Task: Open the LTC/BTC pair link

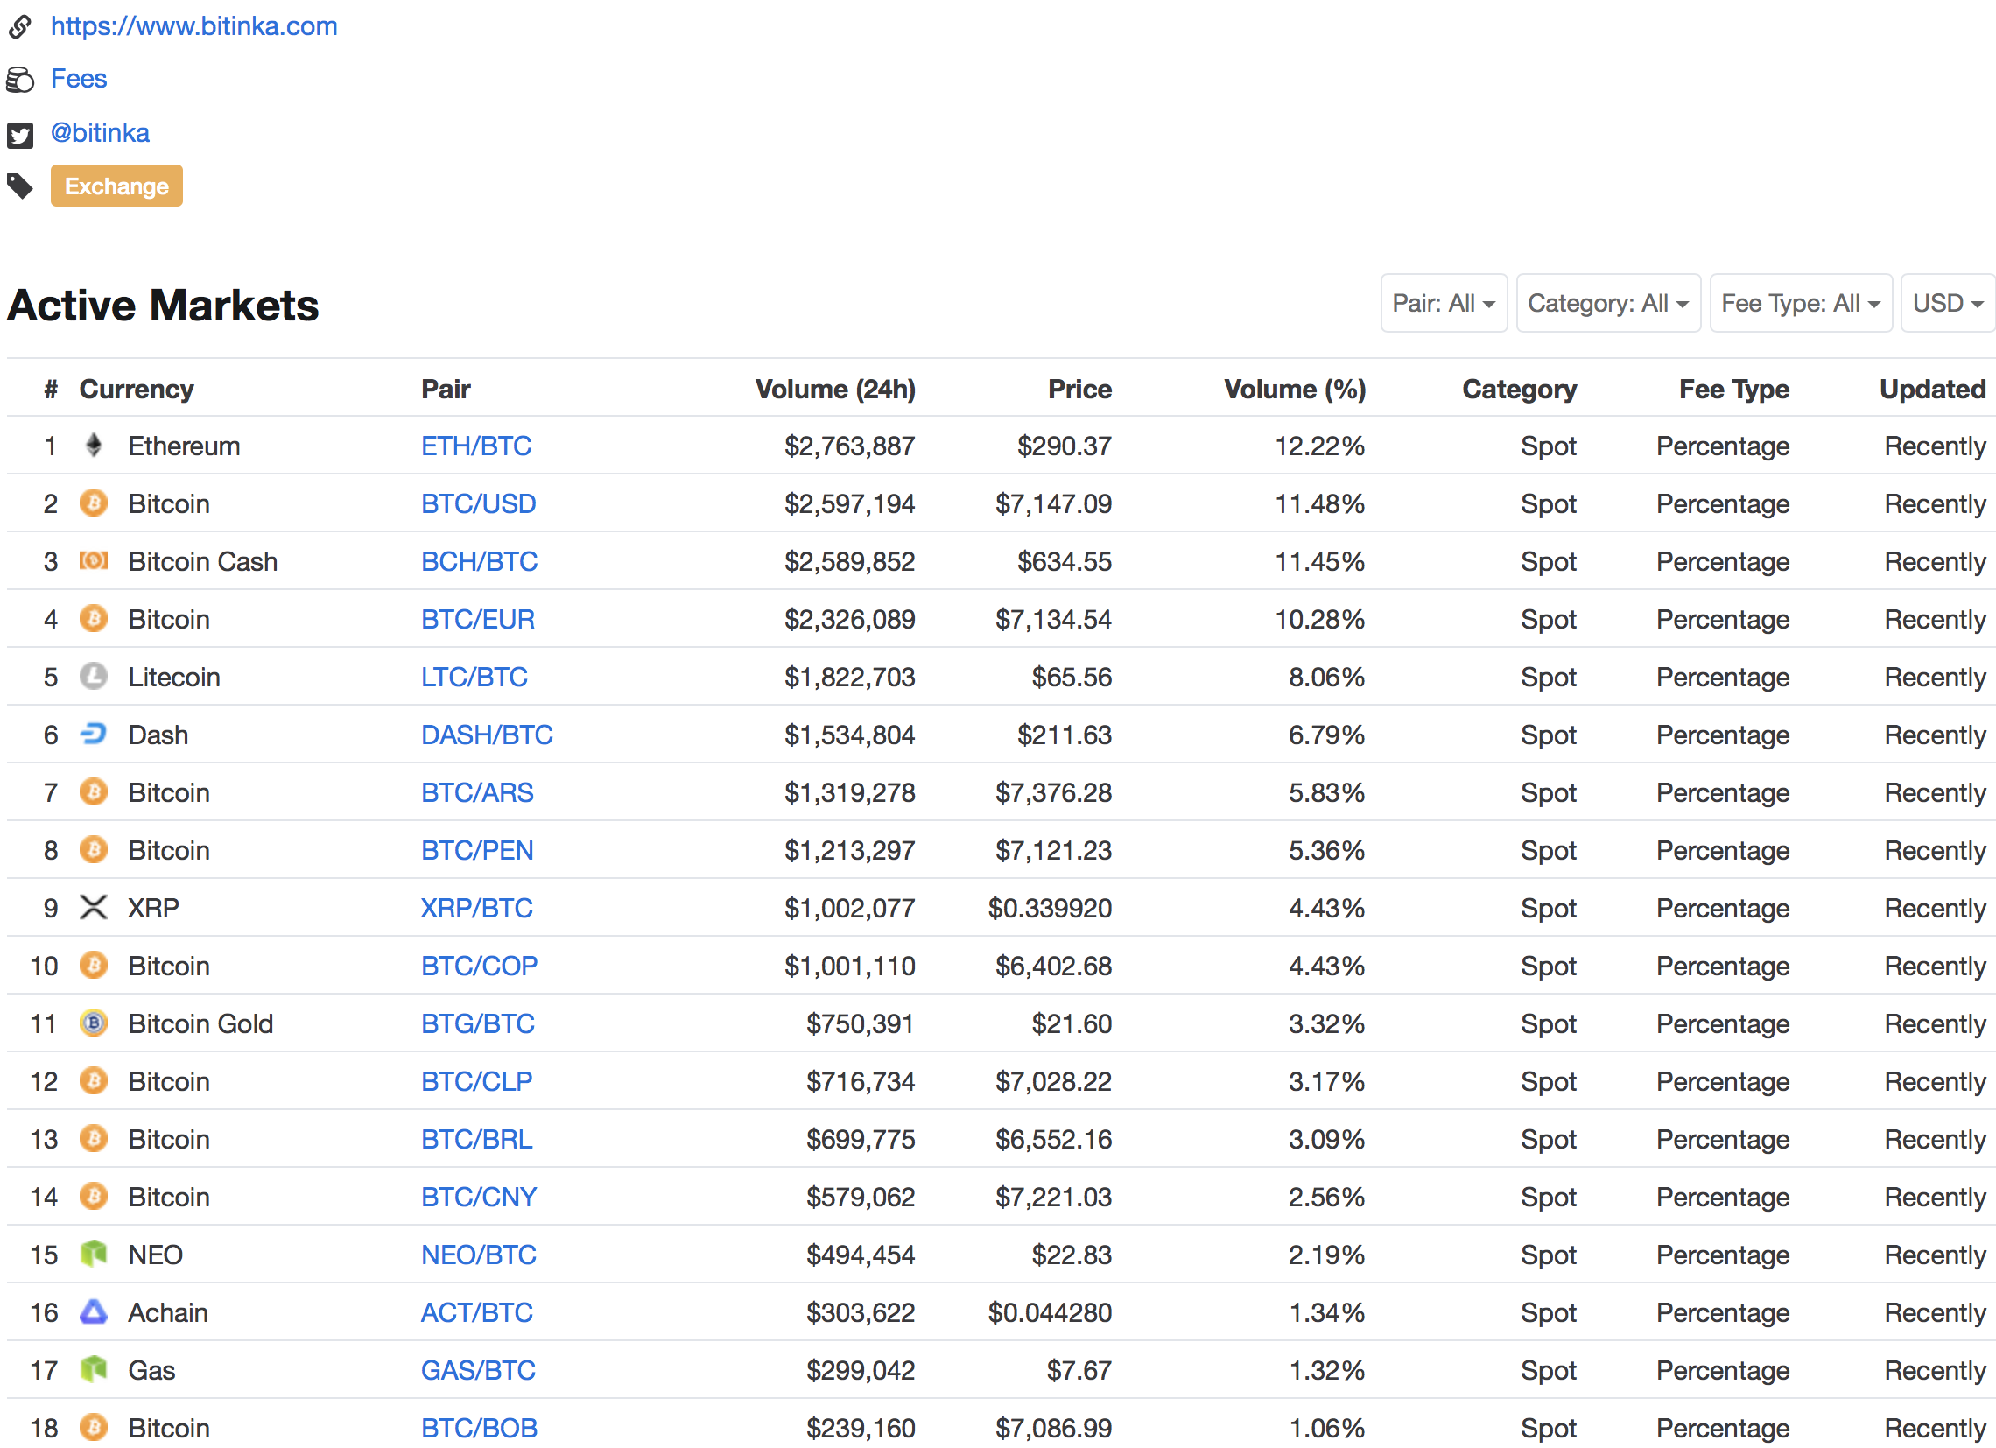Action: pyautogui.click(x=474, y=678)
